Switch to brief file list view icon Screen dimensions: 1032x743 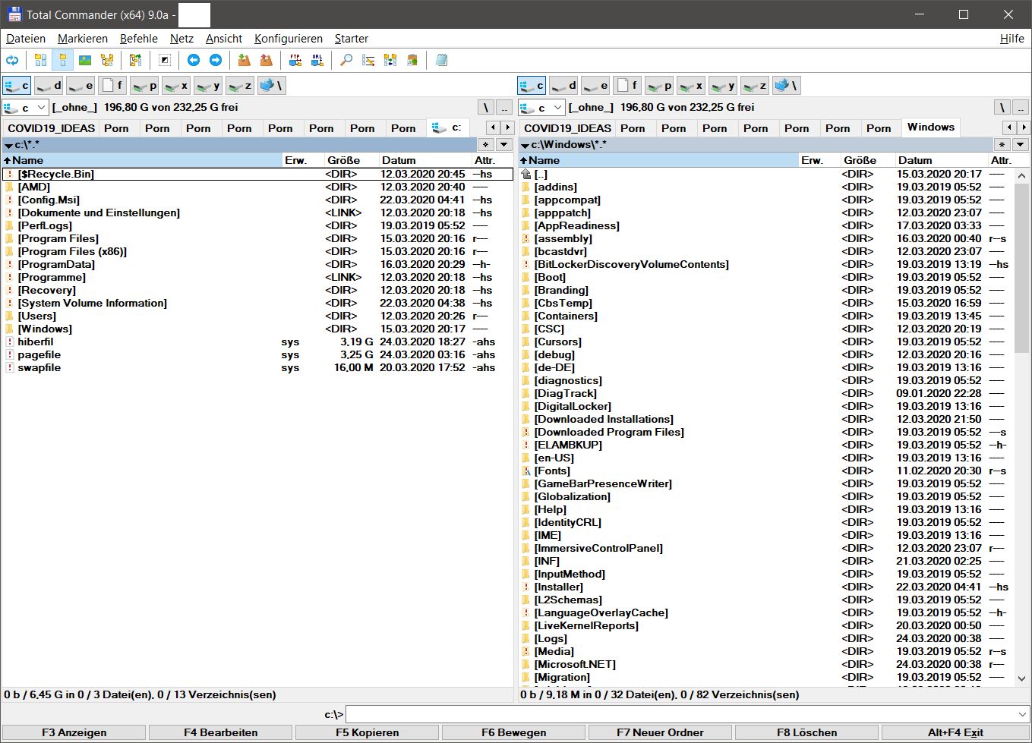[40, 60]
